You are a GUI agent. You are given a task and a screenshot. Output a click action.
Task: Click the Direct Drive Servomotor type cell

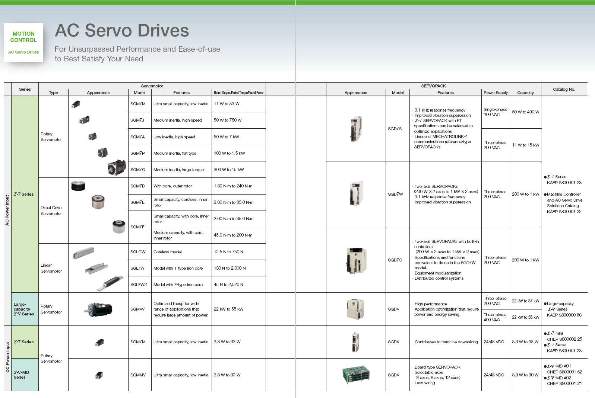[53, 211]
